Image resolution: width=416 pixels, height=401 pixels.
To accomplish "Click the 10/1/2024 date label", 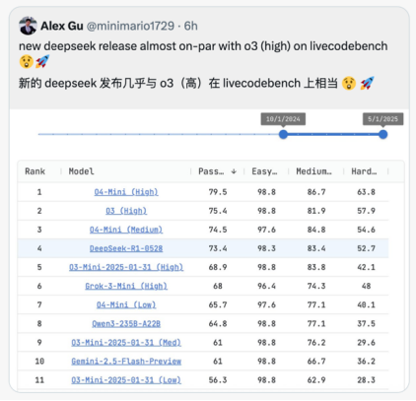I will click(283, 119).
